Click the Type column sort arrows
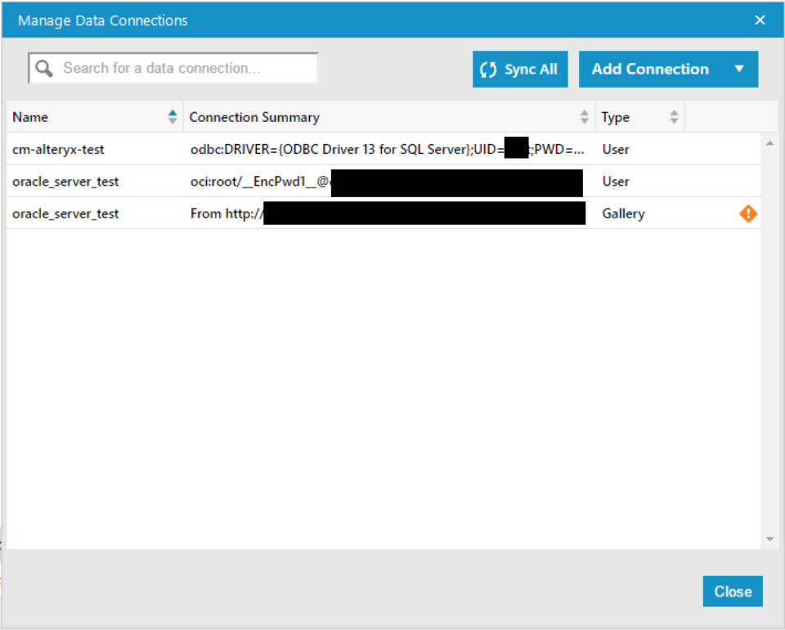Screen dimensions: 785x630 point(674,117)
